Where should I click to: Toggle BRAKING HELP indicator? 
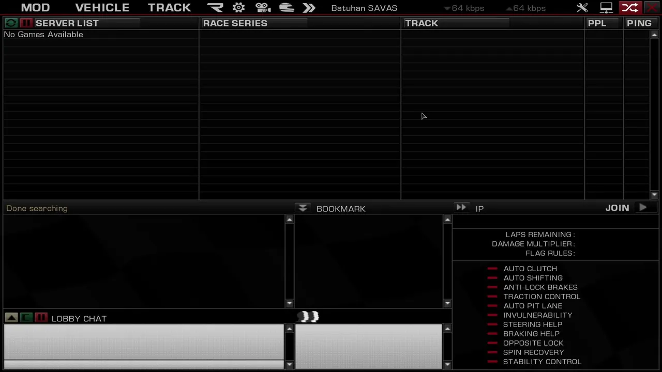pyautogui.click(x=492, y=334)
